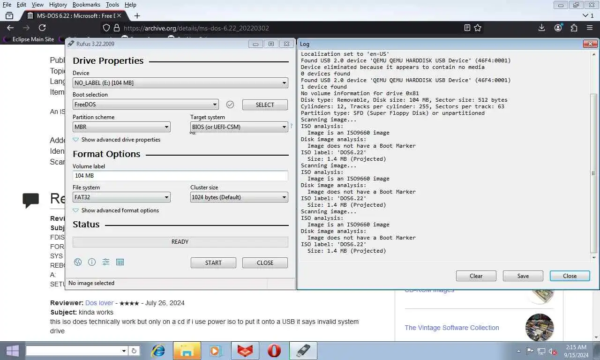Click the START button in Rufus
This screenshot has height=360, width=600.
(x=213, y=263)
